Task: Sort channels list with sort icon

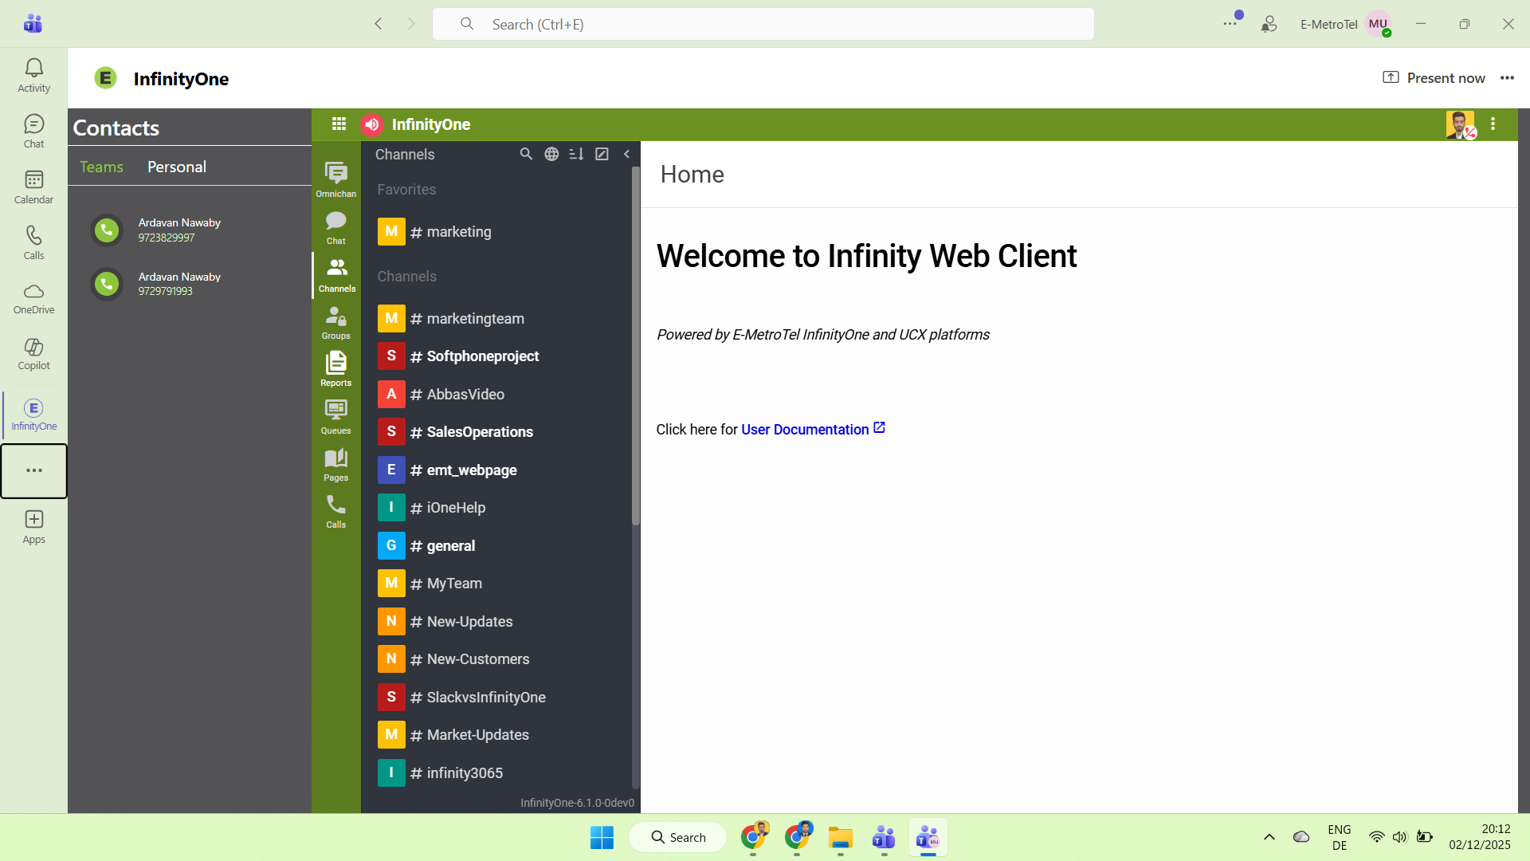Action: (x=577, y=154)
